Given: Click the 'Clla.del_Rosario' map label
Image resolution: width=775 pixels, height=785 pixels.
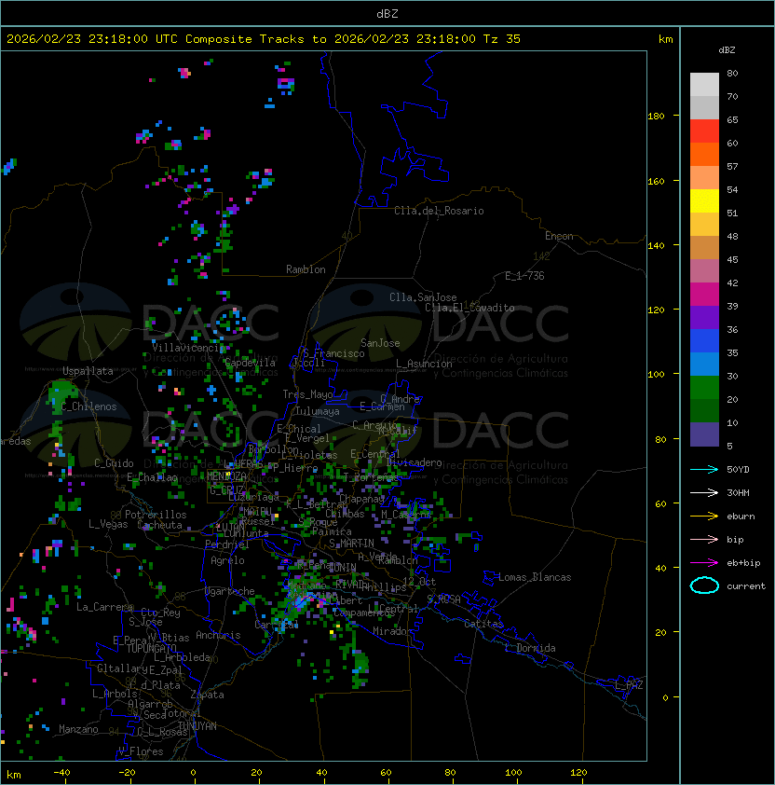Looking at the screenshot, I should click(439, 211).
